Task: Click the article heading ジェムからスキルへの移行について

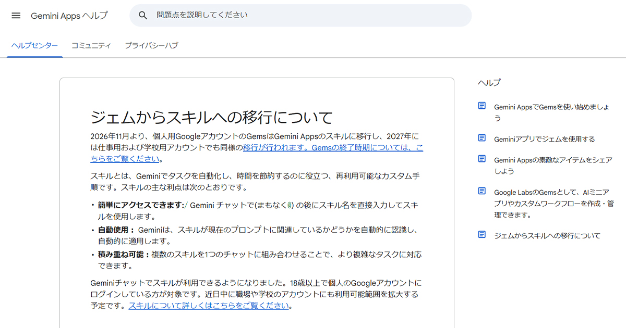Action: (x=211, y=117)
